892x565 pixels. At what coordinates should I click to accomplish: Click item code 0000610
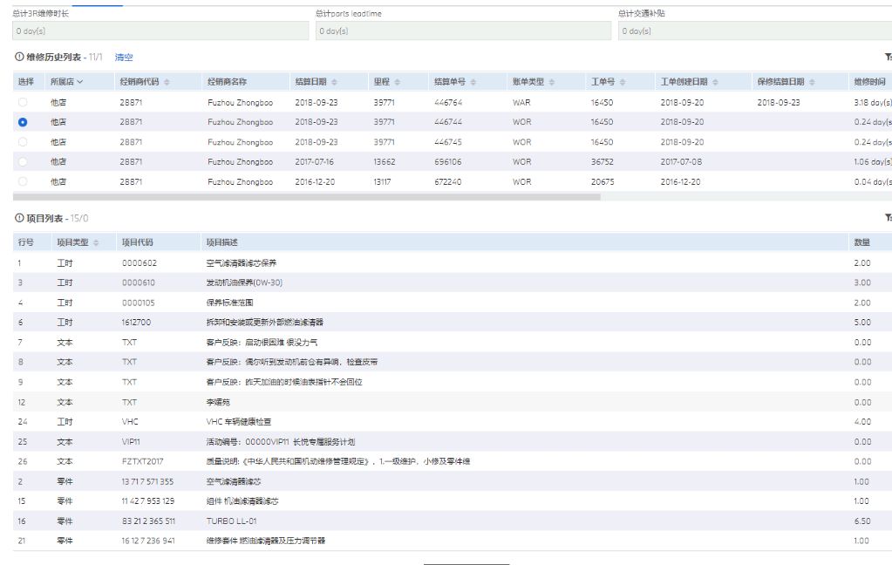pyautogui.click(x=139, y=282)
